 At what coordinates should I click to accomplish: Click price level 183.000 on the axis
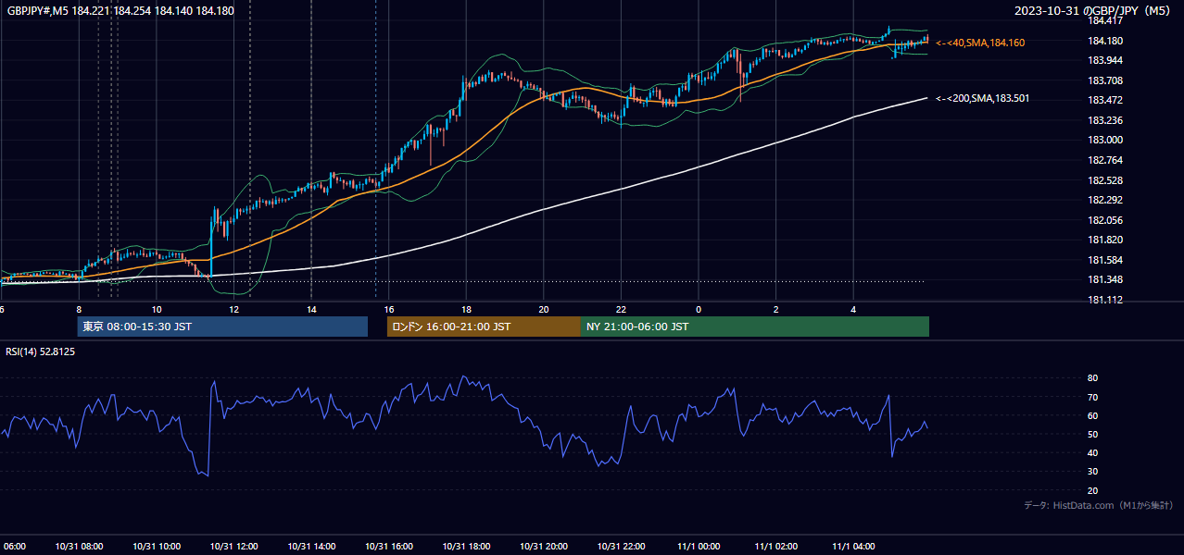1104,140
